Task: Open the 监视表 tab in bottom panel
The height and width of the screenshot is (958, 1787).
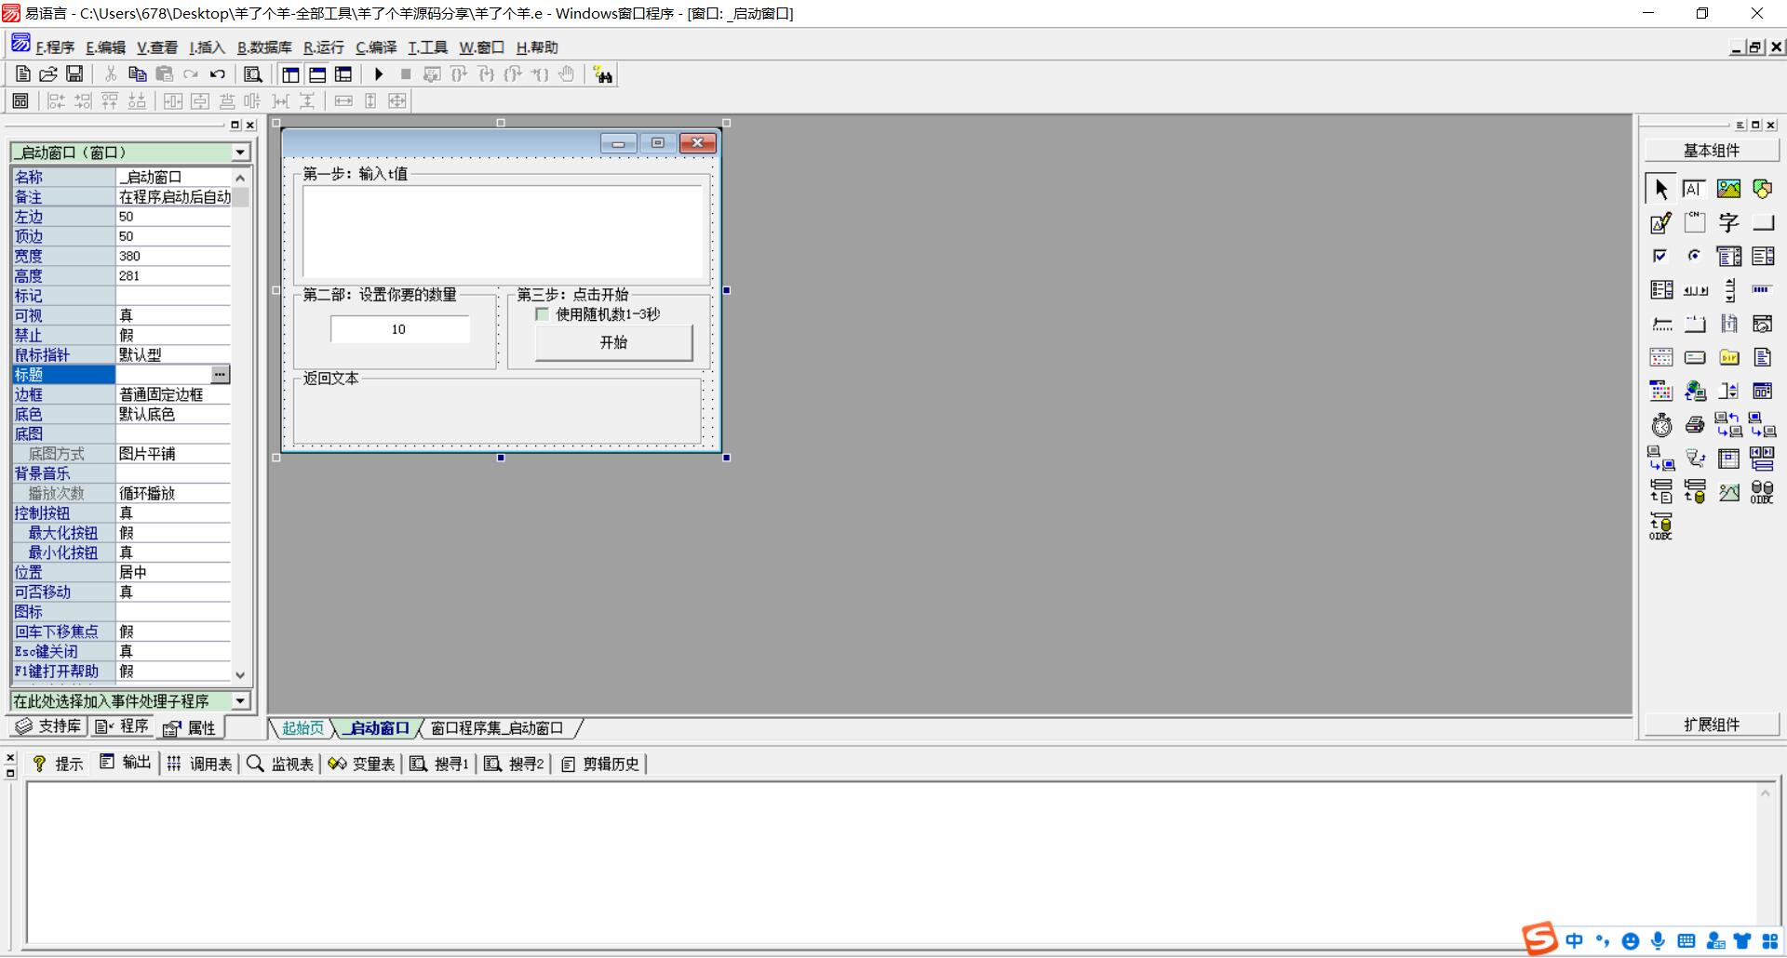Action: point(280,764)
